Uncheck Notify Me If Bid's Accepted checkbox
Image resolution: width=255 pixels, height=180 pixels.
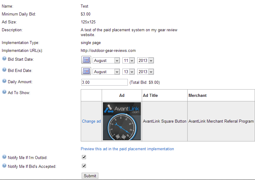click(84, 166)
